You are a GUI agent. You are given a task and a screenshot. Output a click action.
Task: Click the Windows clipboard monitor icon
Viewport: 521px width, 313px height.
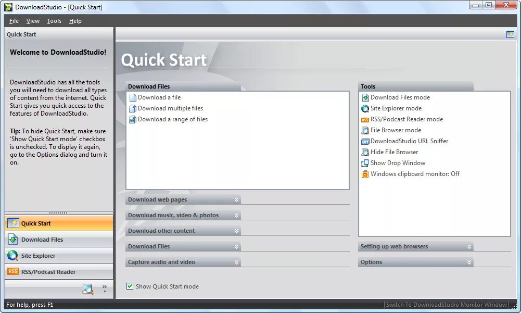365,174
